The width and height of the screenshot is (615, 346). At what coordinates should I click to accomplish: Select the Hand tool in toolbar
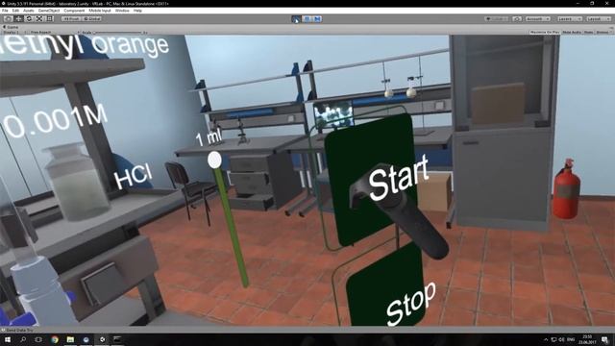[x=8, y=18]
